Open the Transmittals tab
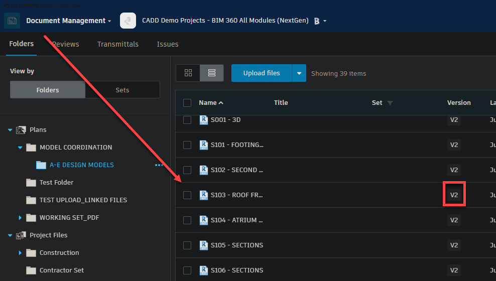Viewport: 496px width, 281px height. pyautogui.click(x=117, y=44)
